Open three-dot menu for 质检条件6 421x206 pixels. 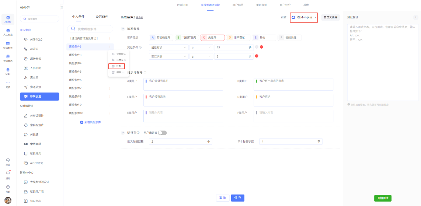tap(110, 80)
